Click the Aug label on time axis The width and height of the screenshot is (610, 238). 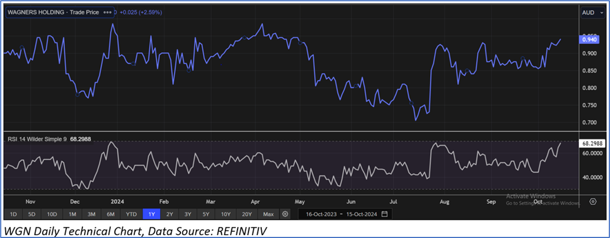tap(444, 202)
